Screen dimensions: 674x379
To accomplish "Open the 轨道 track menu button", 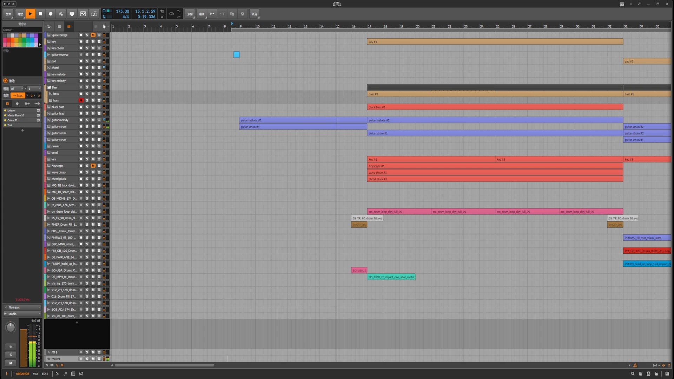I will click(x=255, y=14).
